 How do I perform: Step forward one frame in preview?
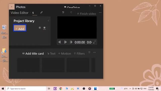(71, 42)
